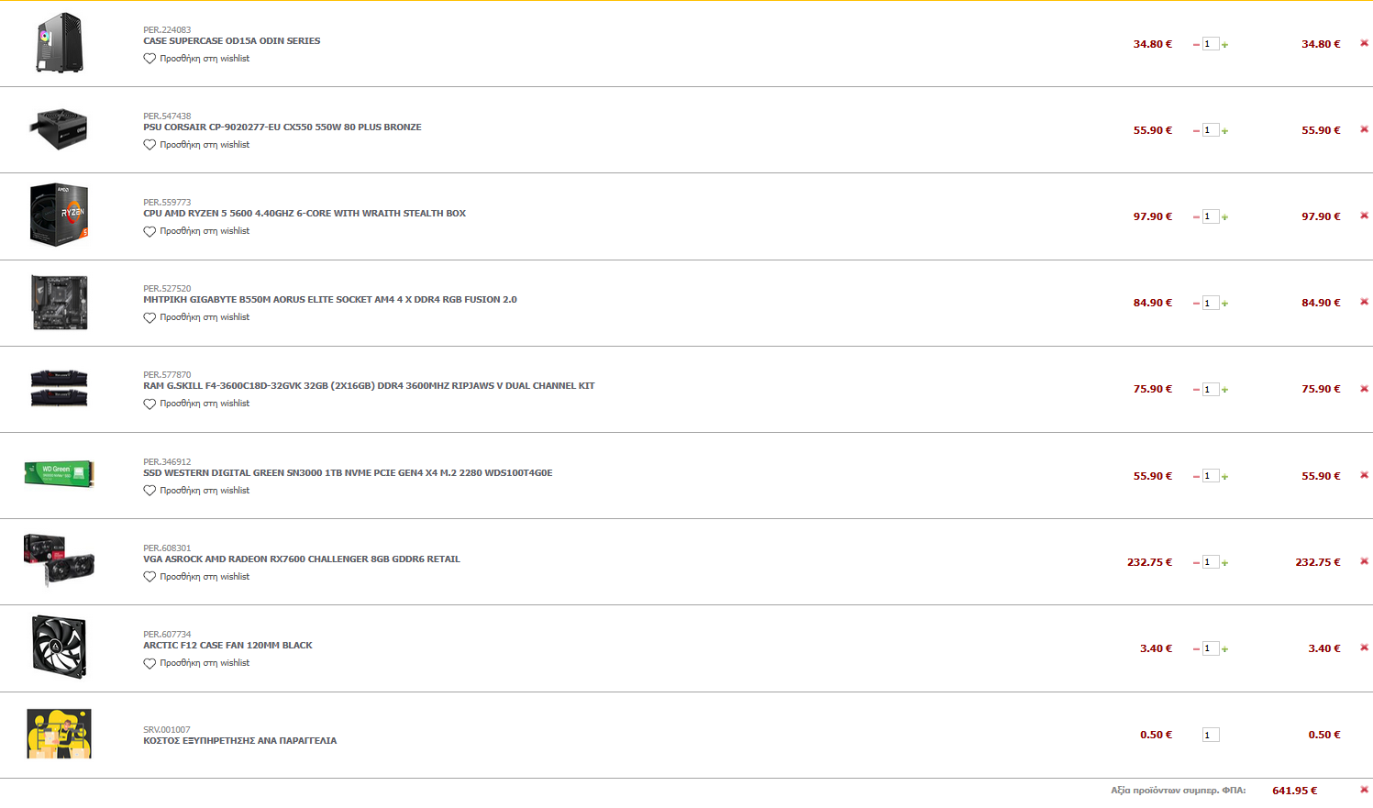
Task: Add G.Skill RAM kit to wishlist
Action: (x=196, y=404)
